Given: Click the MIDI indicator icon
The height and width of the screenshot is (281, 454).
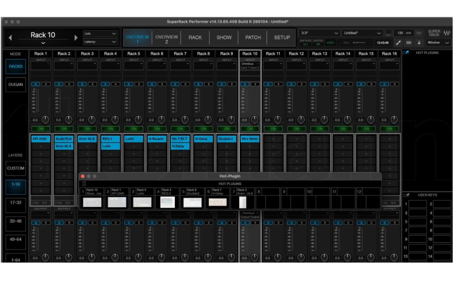Looking at the screenshot, I should 389,33.
